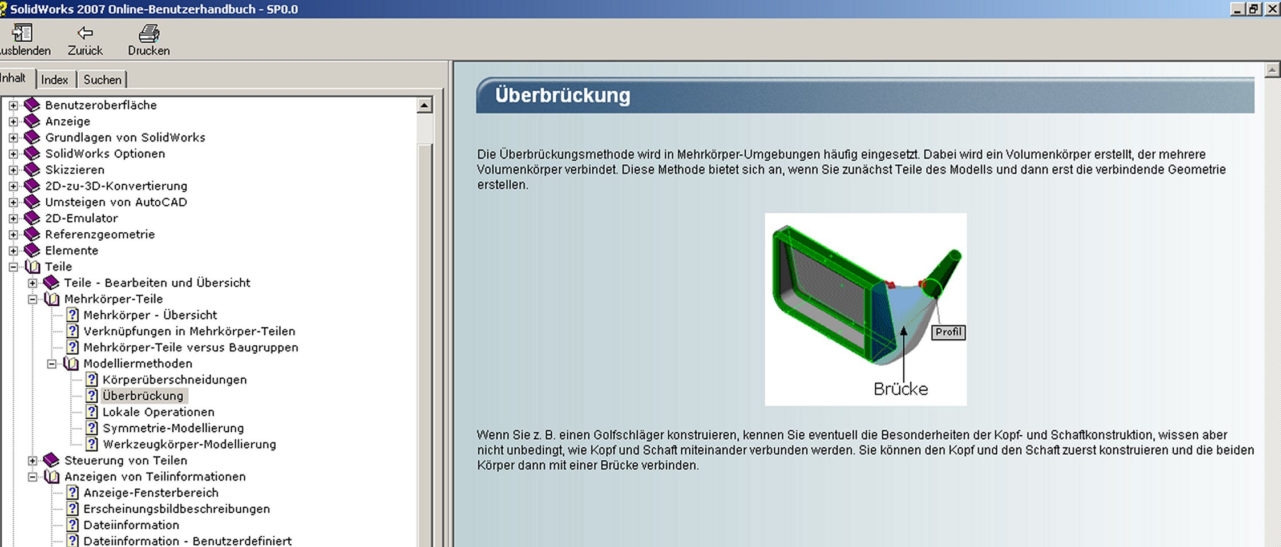This screenshot has width=1281, height=547.
Task: Open Verknüpfungen in Mehrkörper-Teilen topic
Action: (189, 331)
